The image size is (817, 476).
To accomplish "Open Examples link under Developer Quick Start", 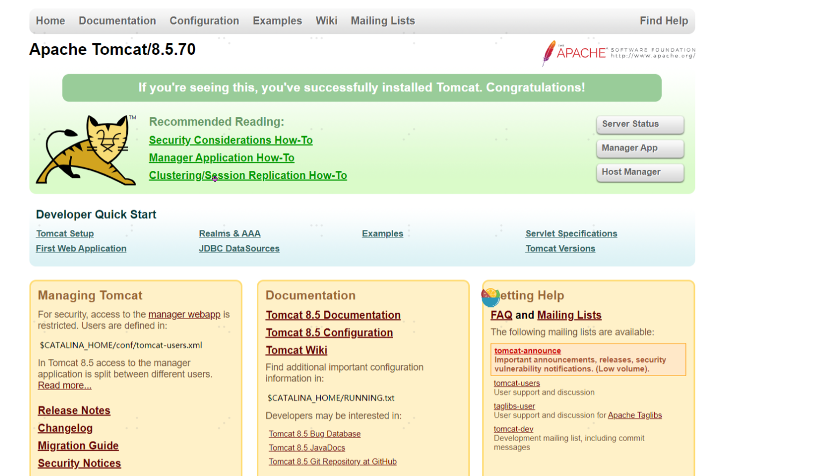I will click(382, 234).
